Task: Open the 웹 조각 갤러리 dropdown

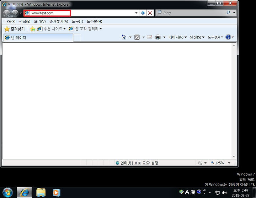Action: tap(85, 29)
